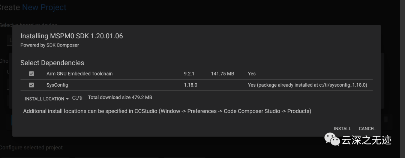Select the Arm GNU Embedded Toolchain row label
This screenshot has height=158, width=405.
pos(79,74)
